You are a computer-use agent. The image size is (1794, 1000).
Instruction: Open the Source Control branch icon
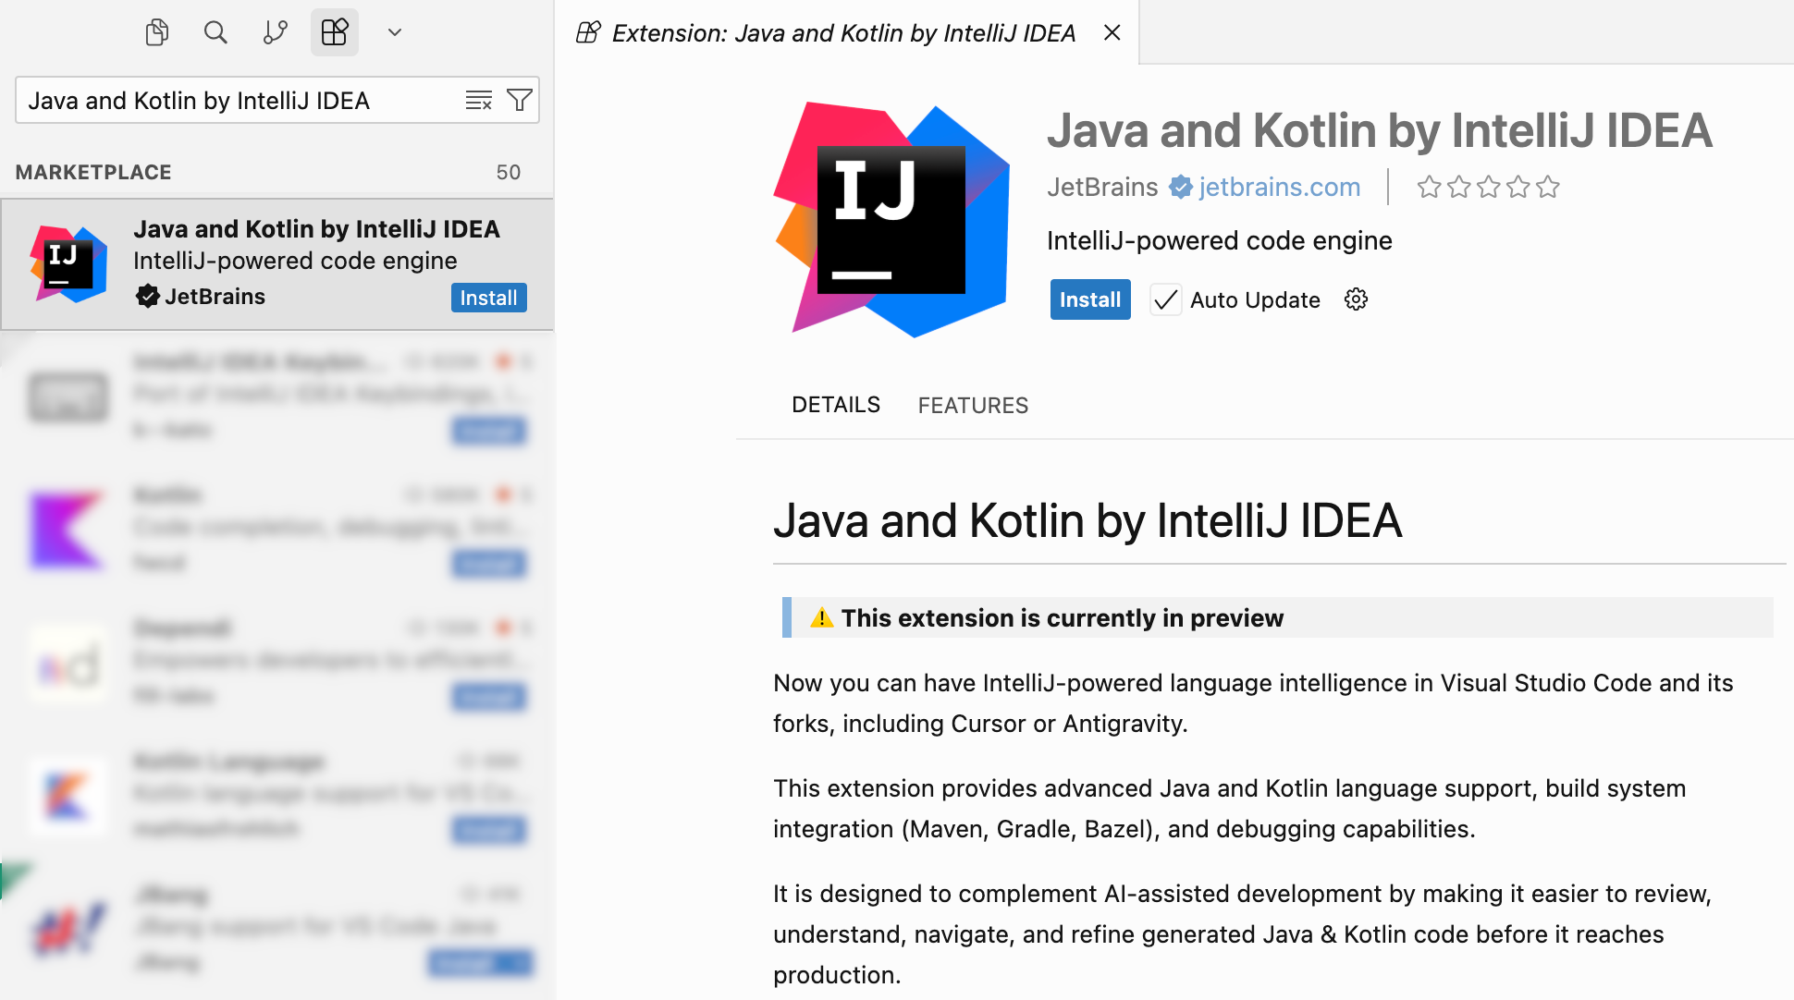275,32
